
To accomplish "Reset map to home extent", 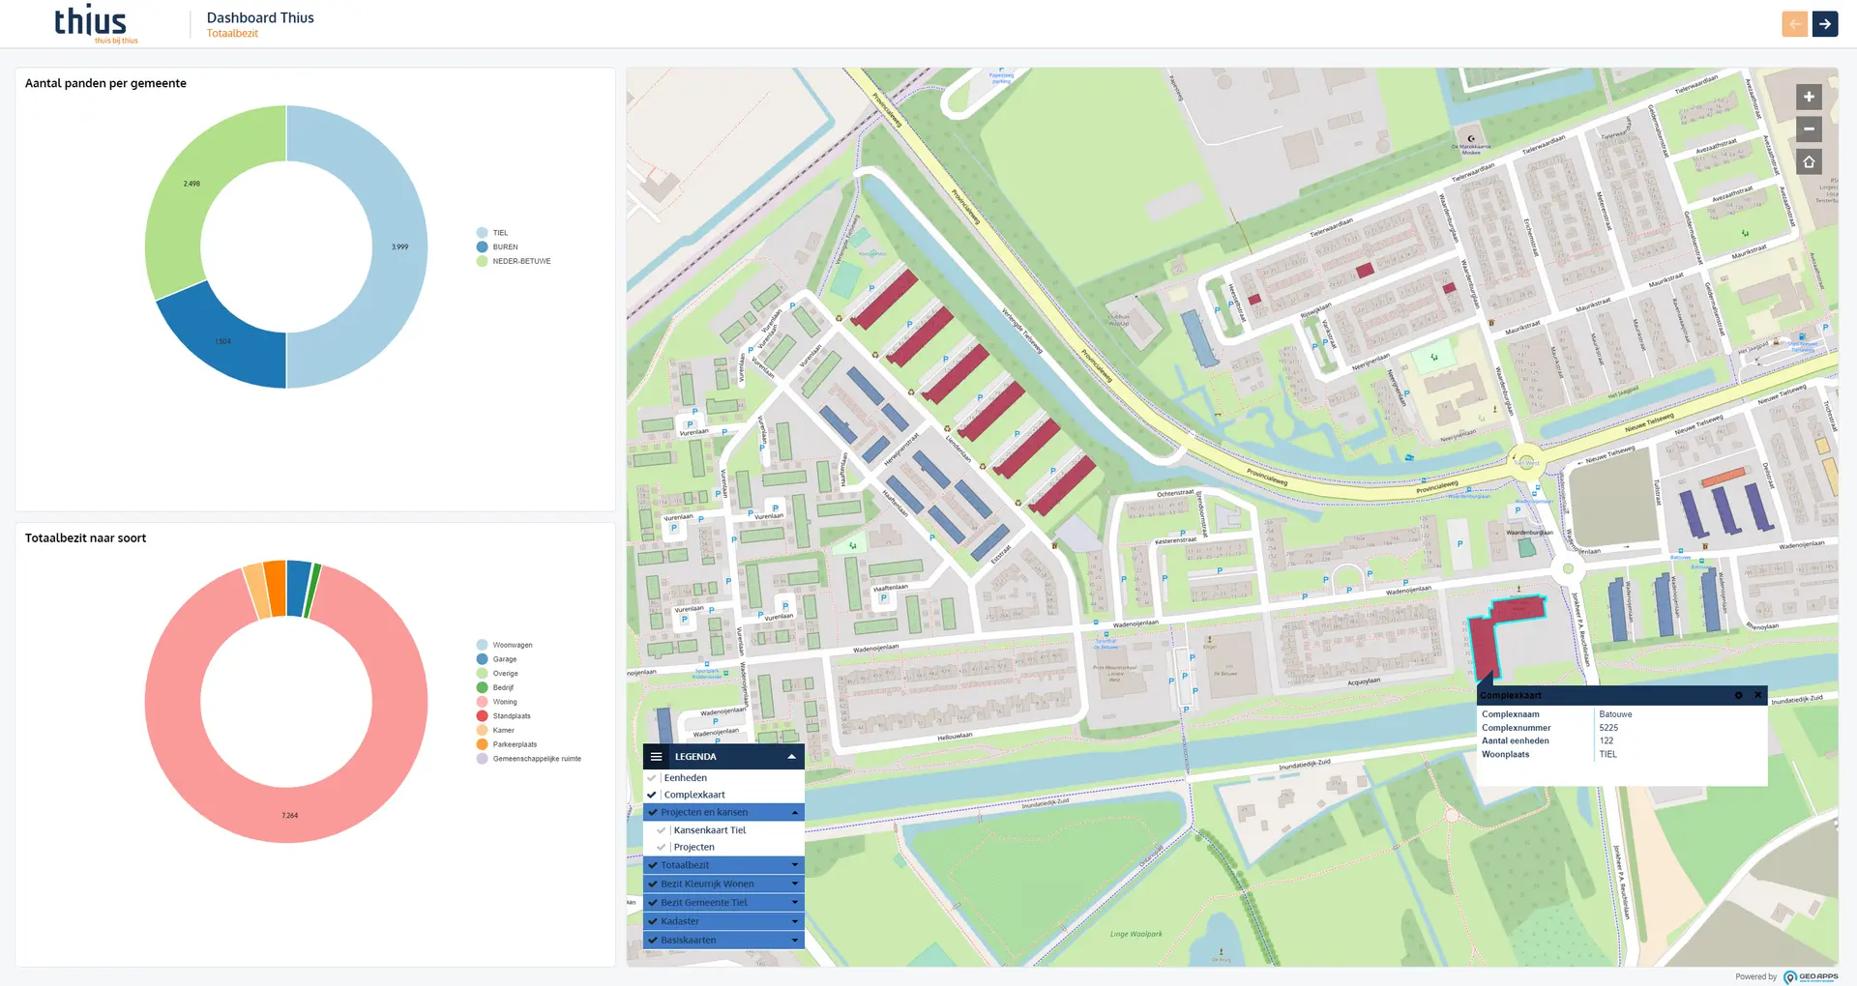I will [x=1809, y=162].
